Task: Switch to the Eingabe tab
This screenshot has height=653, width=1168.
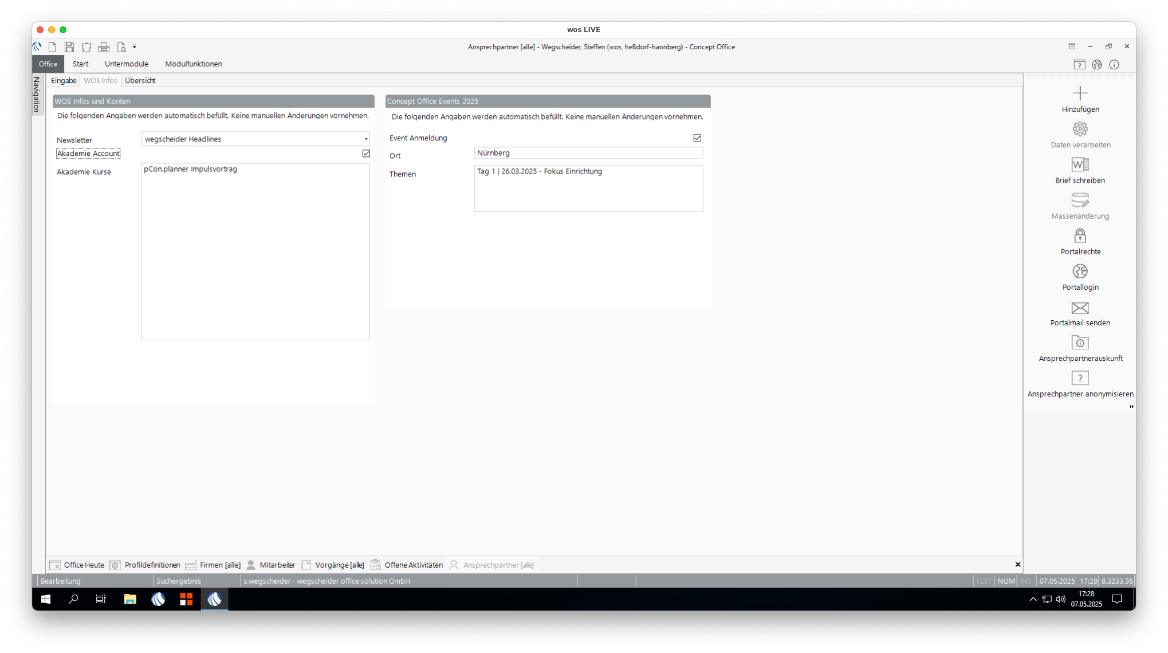Action: [x=64, y=80]
